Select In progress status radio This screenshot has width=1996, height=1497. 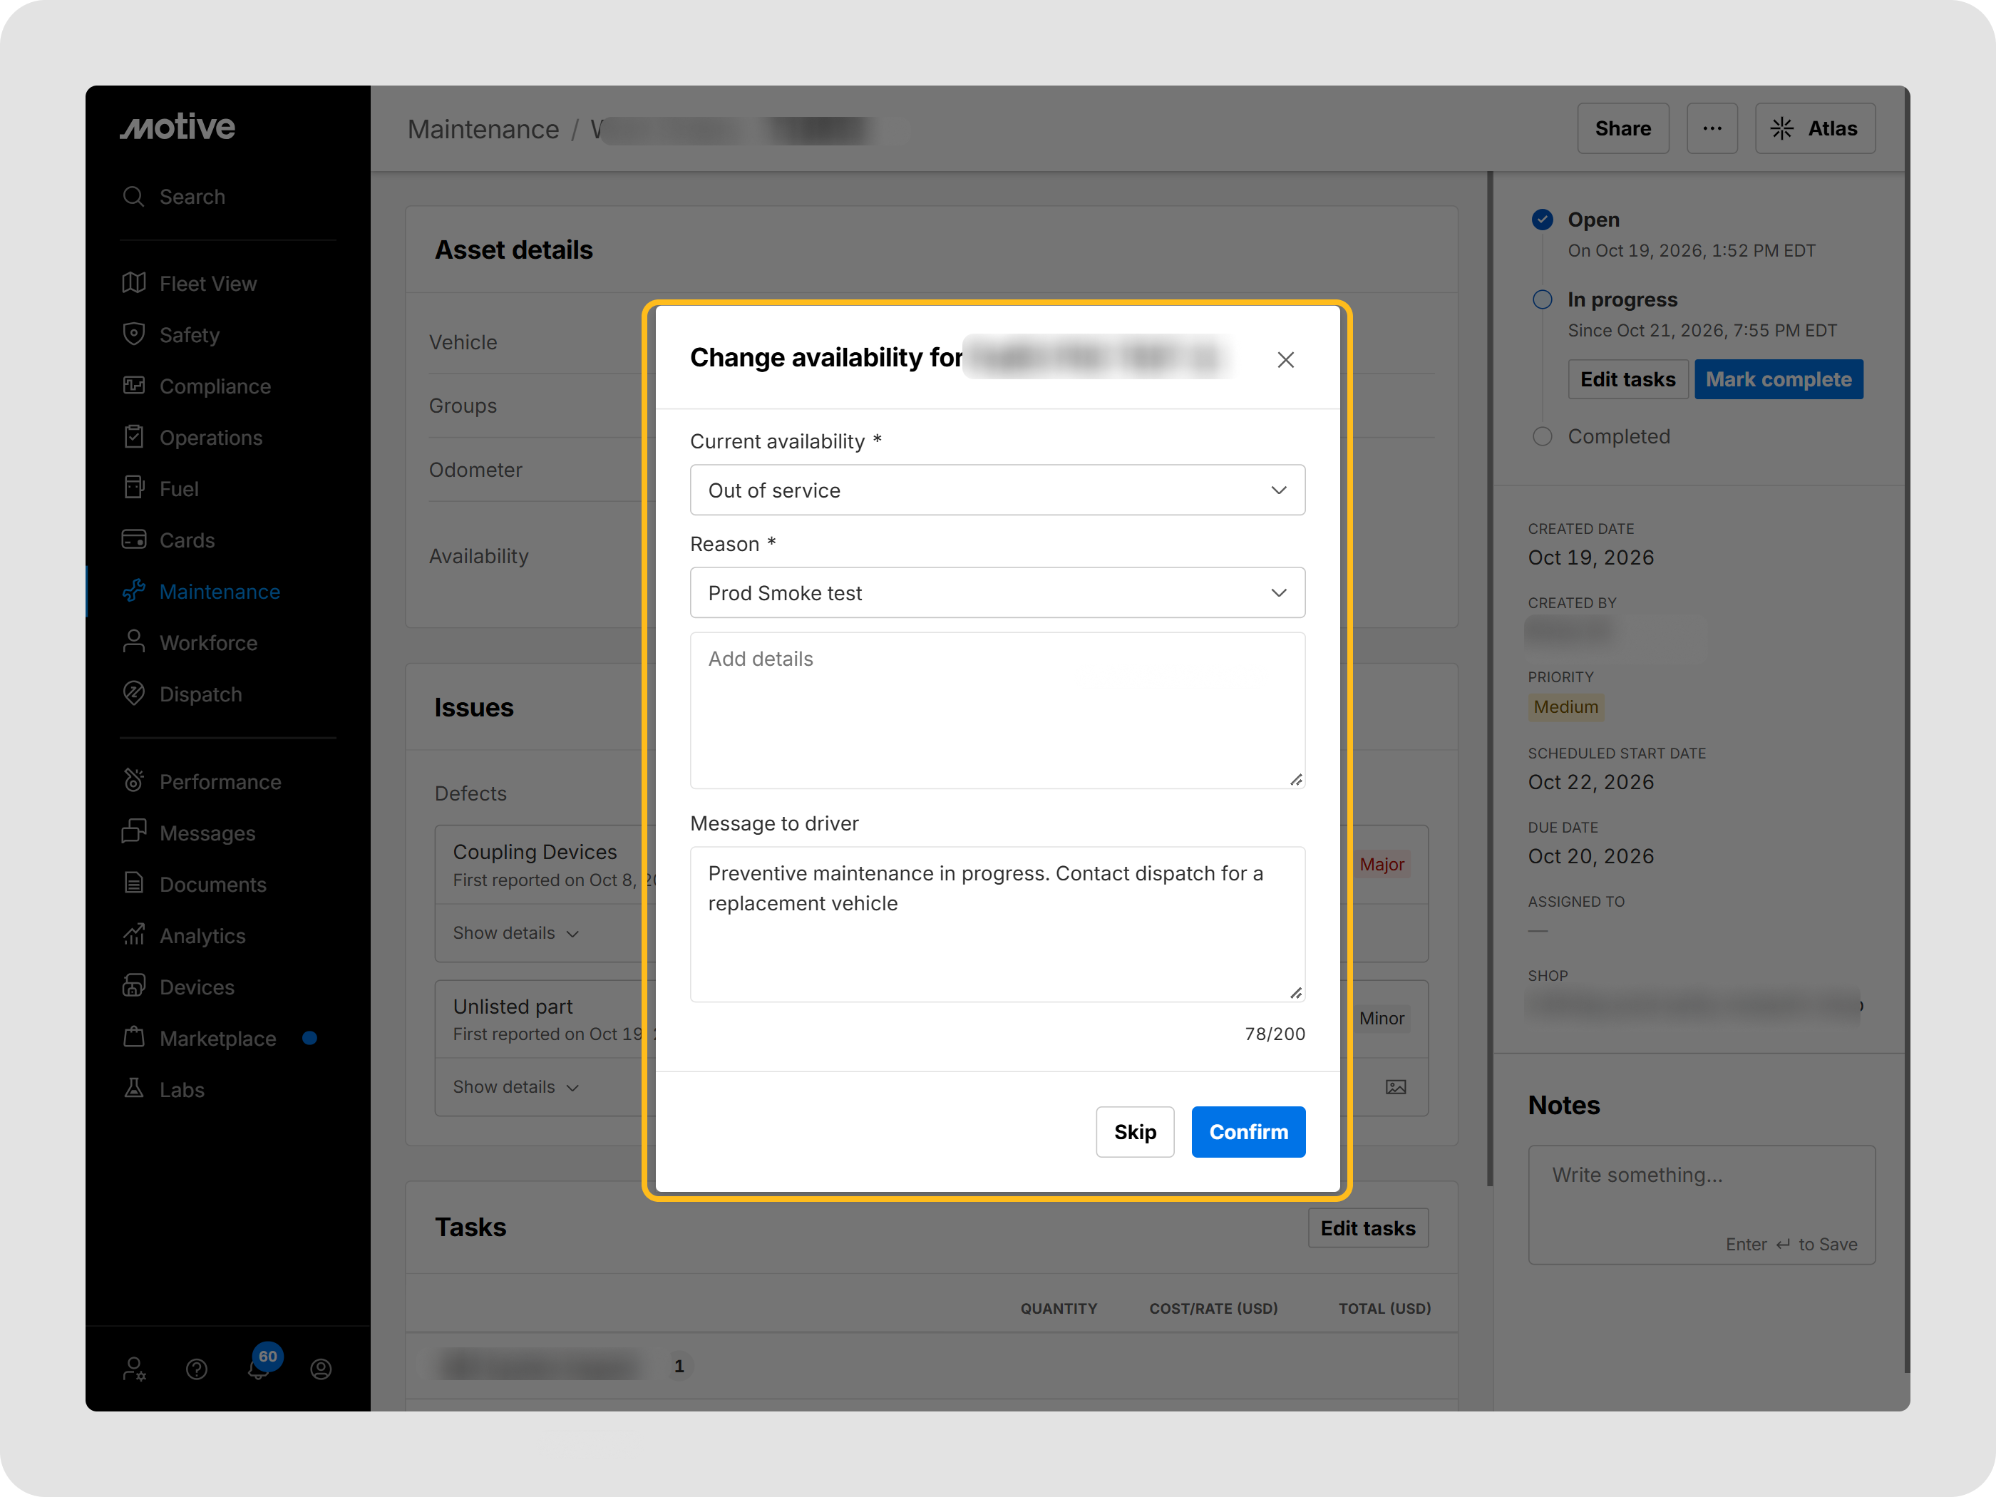tap(1542, 299)
